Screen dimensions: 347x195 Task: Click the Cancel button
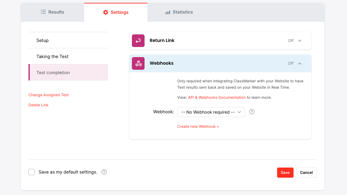coord(306,173)
